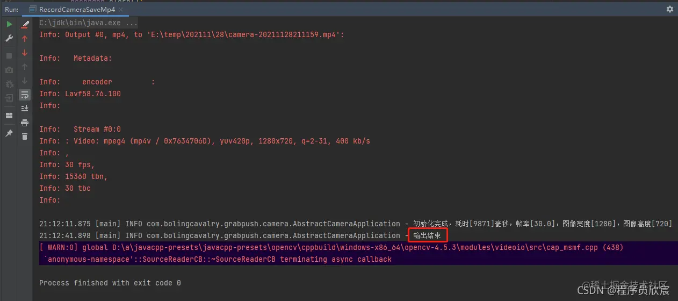Click the 'Info: Metadata:' line
This screenshot has width=678, height=301.
[x=76, y=58]
